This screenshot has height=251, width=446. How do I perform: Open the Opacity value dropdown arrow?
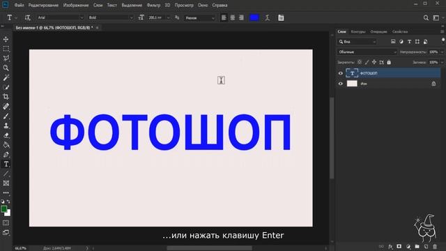pyautogui.click(x=441, y=52)
